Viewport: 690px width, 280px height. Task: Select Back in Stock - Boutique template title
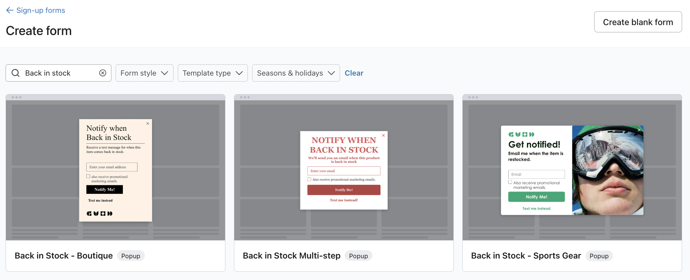click(x=64, y=256)
